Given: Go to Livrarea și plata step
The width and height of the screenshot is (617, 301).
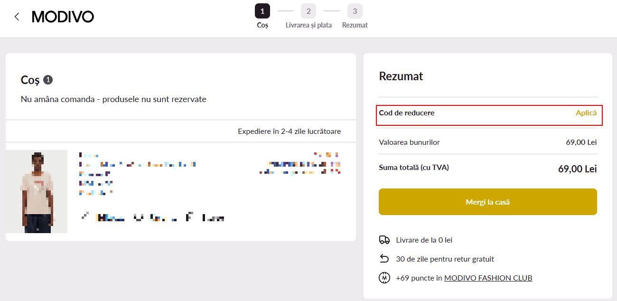Looking at the screenshot, I should (308, 25).
